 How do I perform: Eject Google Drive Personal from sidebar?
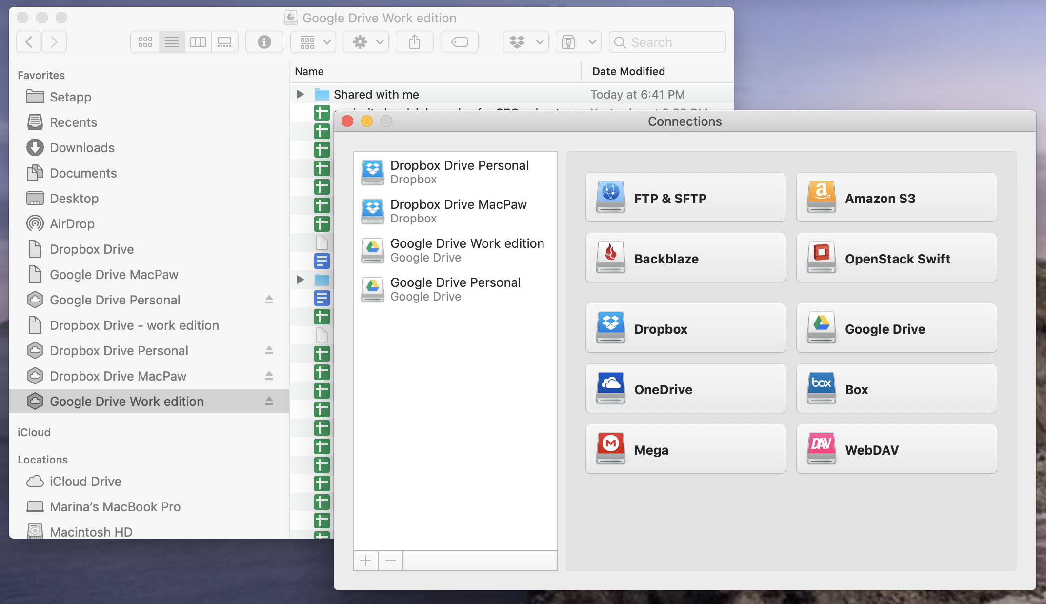point(269,299)
